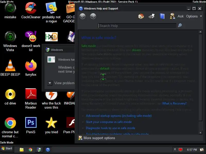Open 'Start your computer in safe mode' link
Image resolution: width=206 pixels, height=154 pixels.
pyautogui.click(x=109, y=122)
